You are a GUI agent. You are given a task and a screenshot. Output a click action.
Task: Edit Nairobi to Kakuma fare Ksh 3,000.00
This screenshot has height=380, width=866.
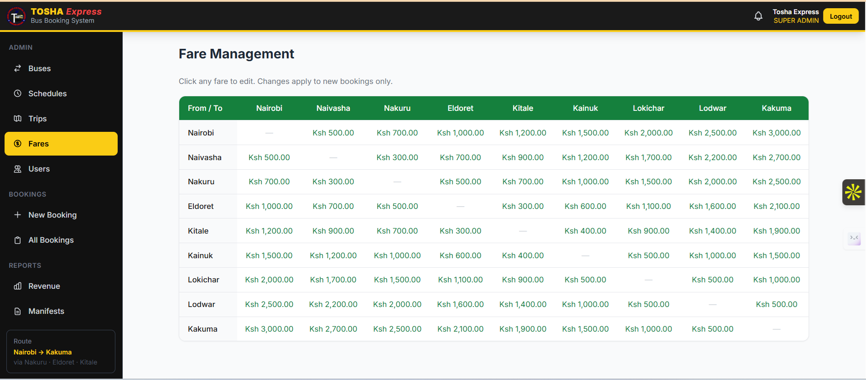777,133
